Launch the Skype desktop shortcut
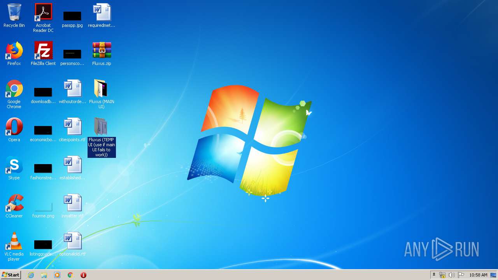Screen dimensions: 498x280 [x=14, y=168]
